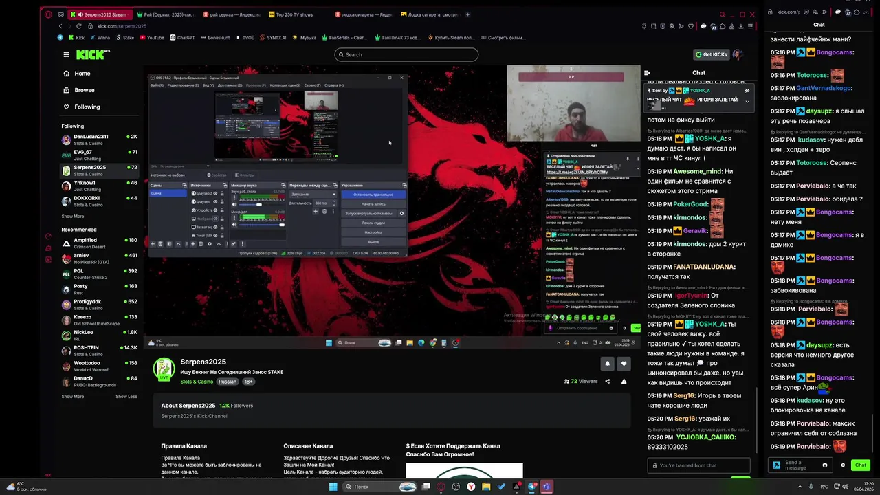Hide the pinned message in chat

[x=747, y=90]
